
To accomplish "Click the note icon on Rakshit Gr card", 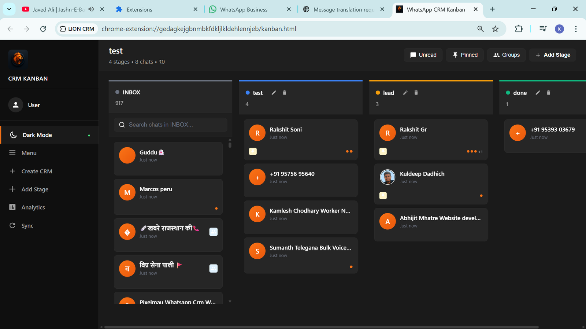I will [383, 151].
